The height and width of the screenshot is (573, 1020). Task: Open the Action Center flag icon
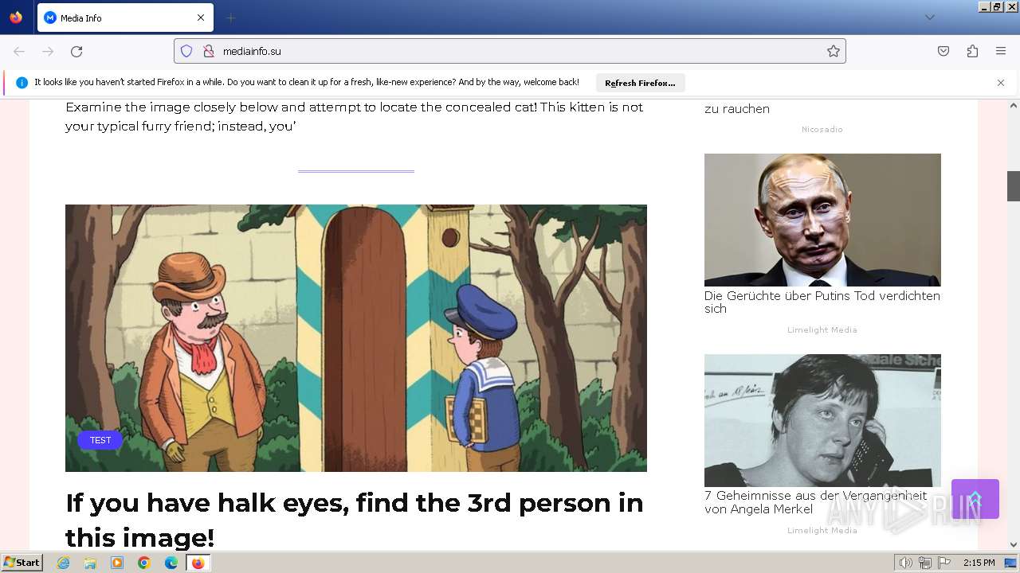944,563
